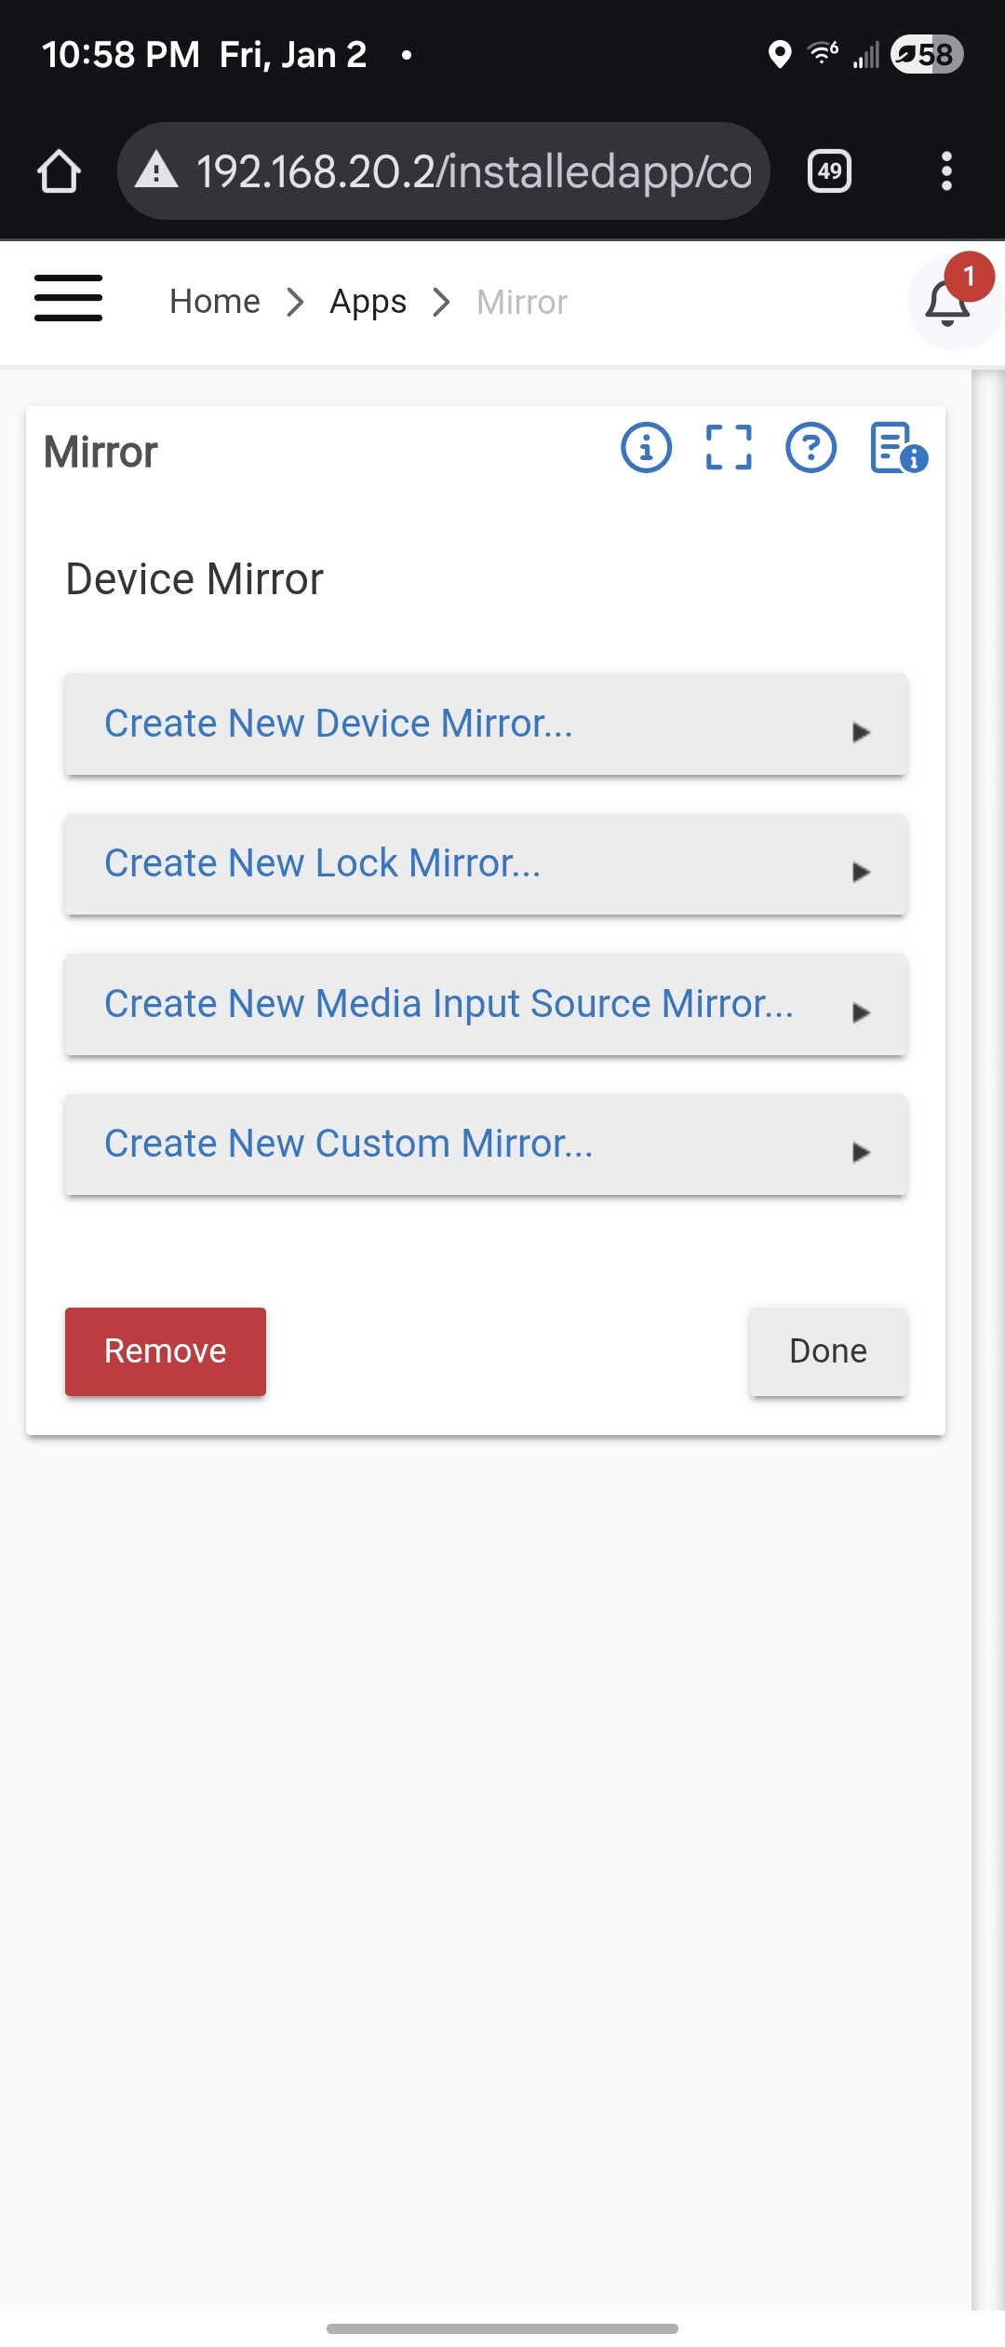Open browser tab switcher showing 49
This screenshot has width=1005, height=2347.
(x=829, y=171)
